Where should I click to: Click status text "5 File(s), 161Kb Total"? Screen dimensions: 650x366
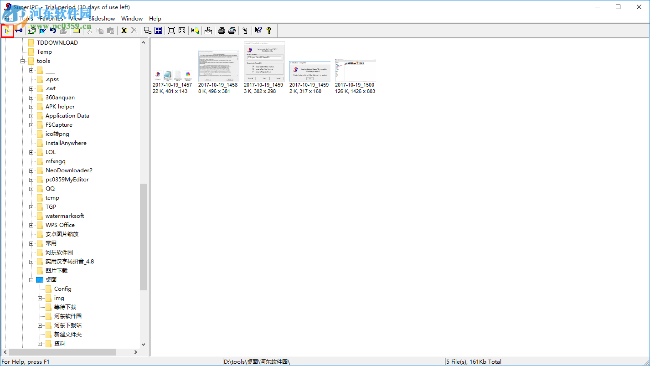click(x=474, y=362)
